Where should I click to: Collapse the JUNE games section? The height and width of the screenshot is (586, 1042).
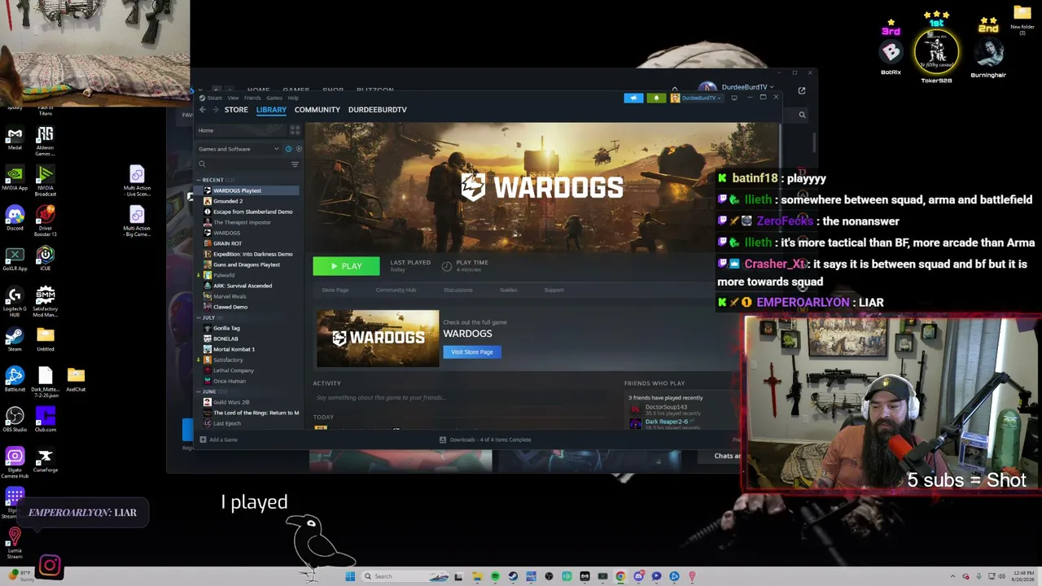(x=199, y=391)
